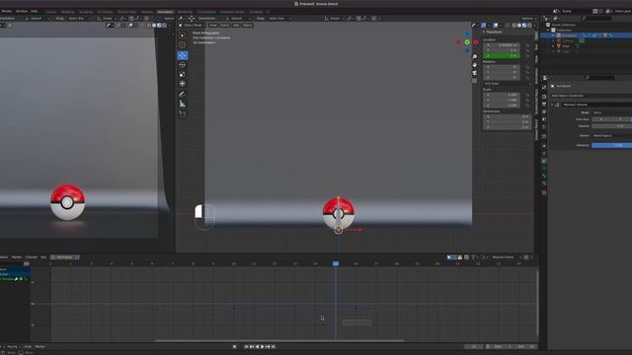Open the World properties red globe tab

[544, 127]
